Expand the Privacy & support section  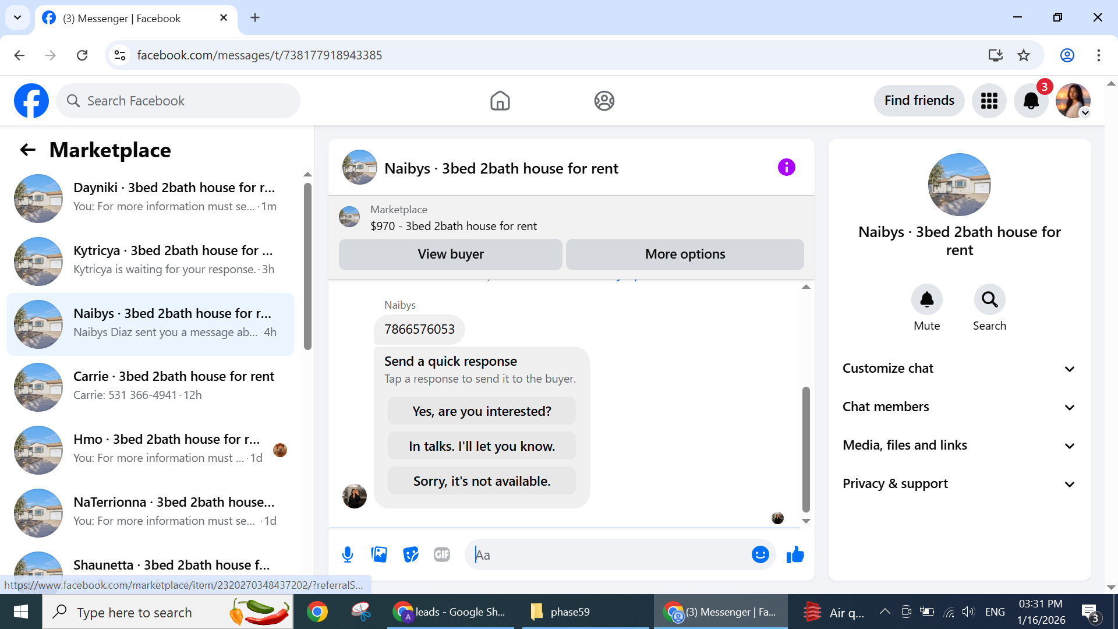958,483
